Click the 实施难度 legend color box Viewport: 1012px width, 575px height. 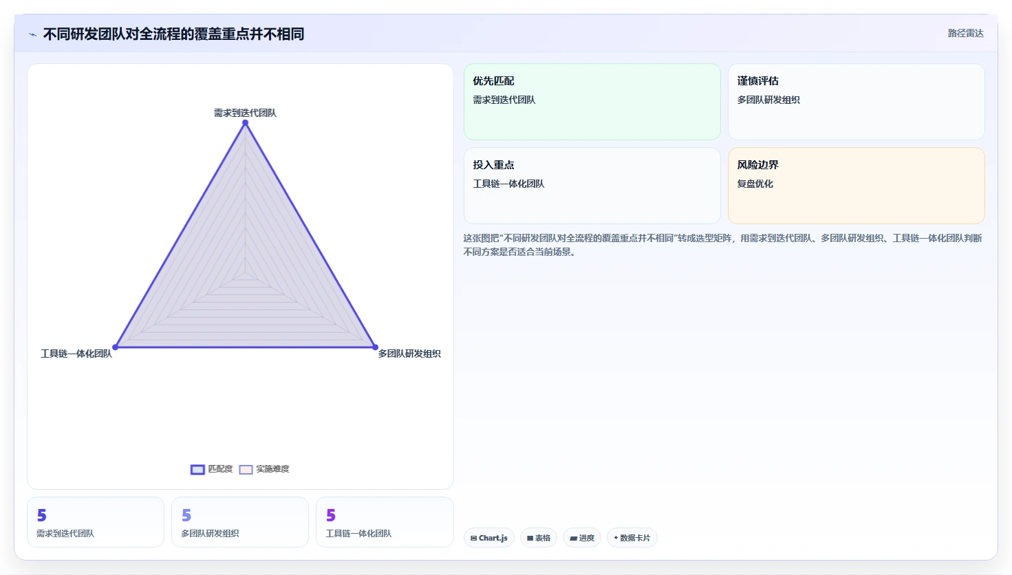(x=246, y=469)
